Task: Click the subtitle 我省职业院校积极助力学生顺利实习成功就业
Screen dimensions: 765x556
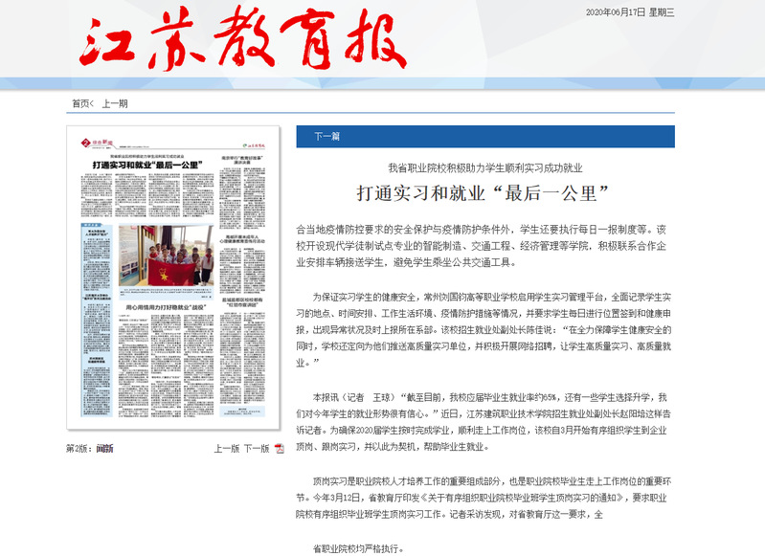Action: (x=484, y=167)
